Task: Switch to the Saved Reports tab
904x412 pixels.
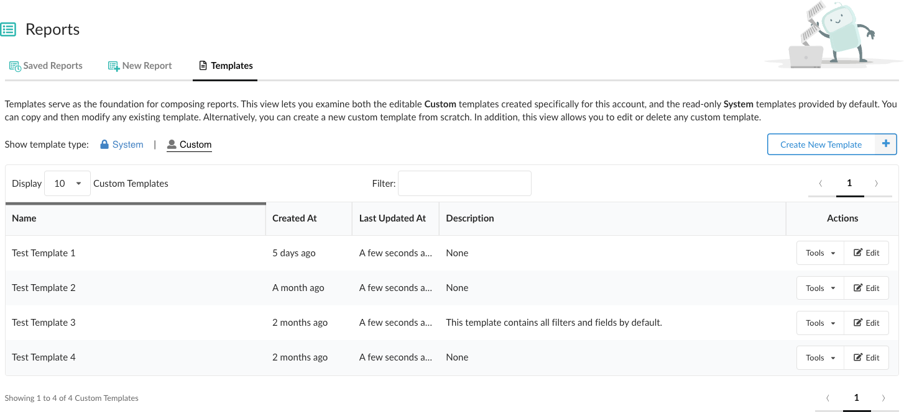Action: point(46,66)
